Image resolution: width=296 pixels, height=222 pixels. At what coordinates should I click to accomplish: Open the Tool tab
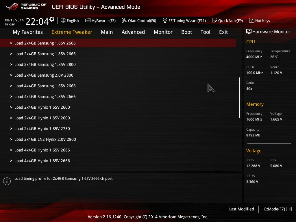(206, 32)
